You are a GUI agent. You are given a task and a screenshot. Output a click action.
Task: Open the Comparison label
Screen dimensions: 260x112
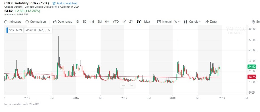point(38,22)
